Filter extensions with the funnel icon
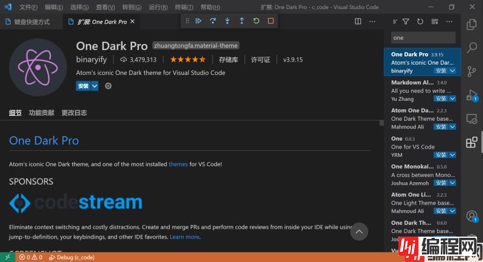 coord(406,21)
